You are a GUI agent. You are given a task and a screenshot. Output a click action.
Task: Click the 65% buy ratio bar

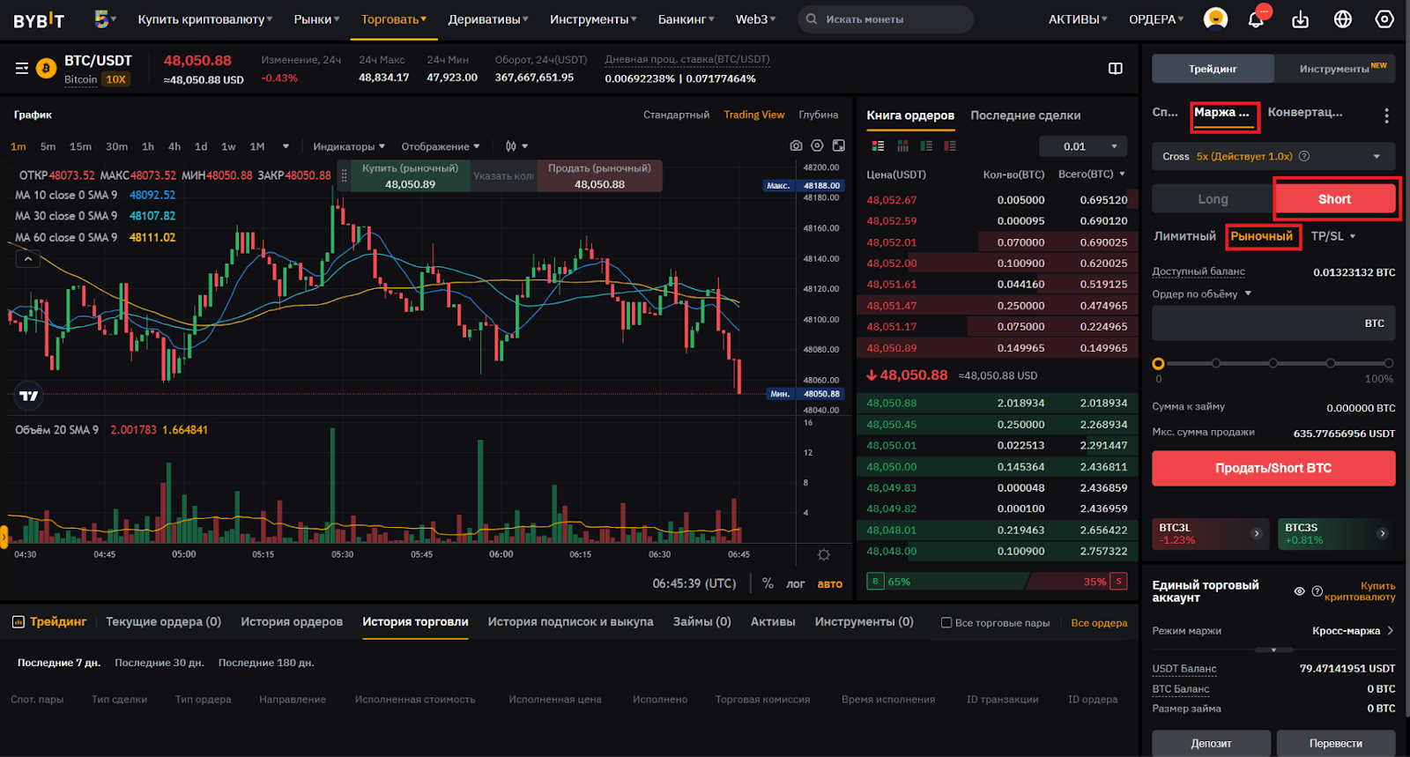coord(946,582)
